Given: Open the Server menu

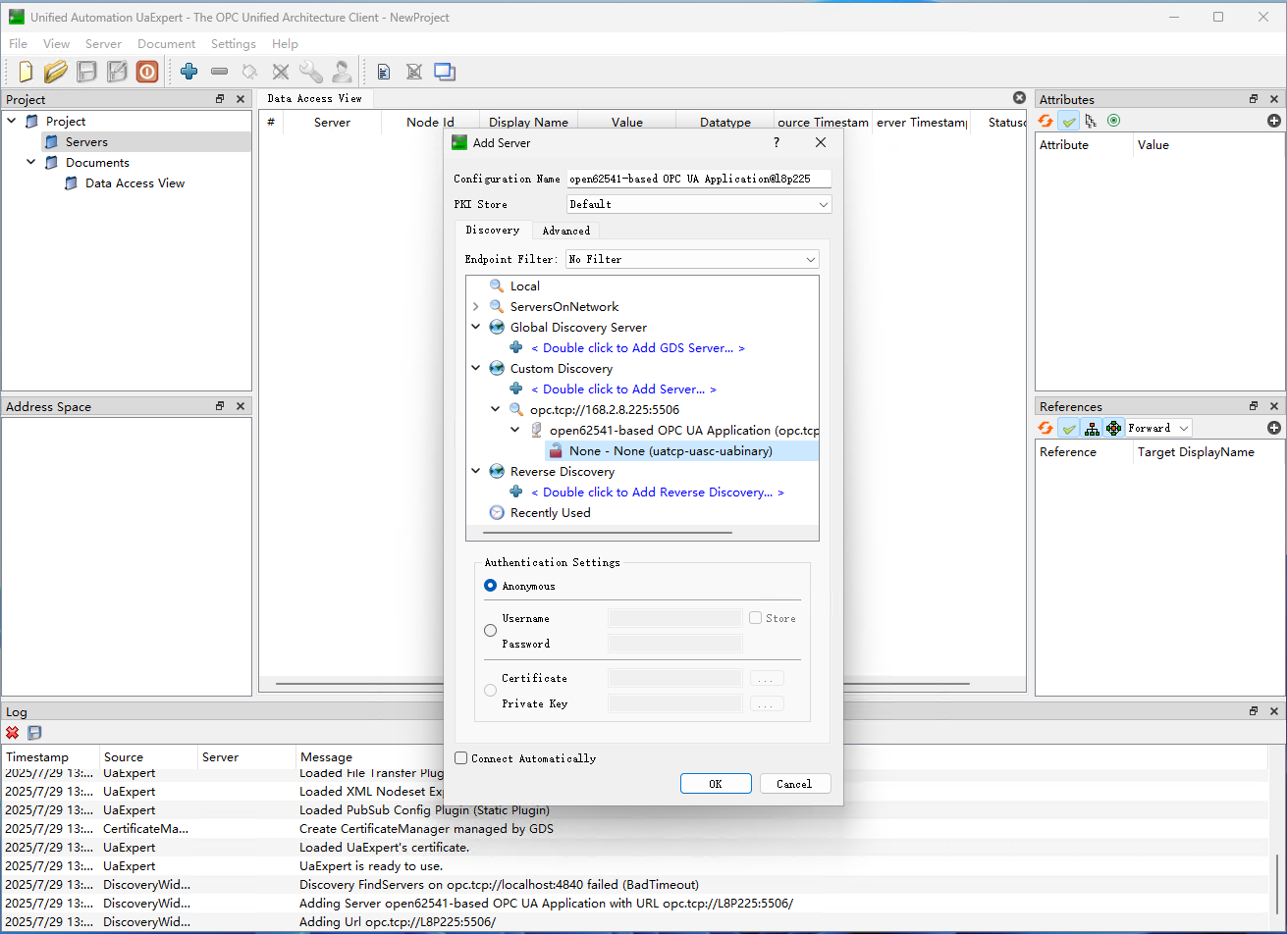Looking at the screenshot, I should 103,44.
